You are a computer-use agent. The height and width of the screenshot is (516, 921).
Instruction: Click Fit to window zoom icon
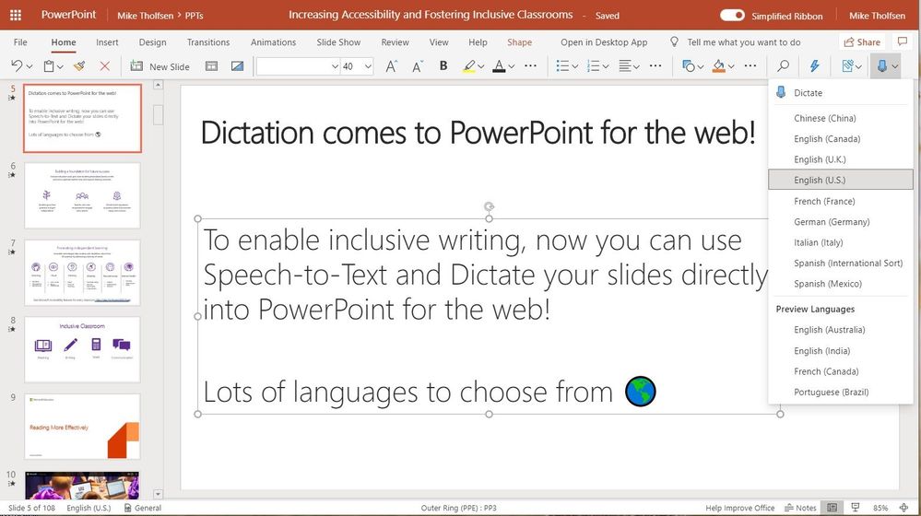point(904,508)
